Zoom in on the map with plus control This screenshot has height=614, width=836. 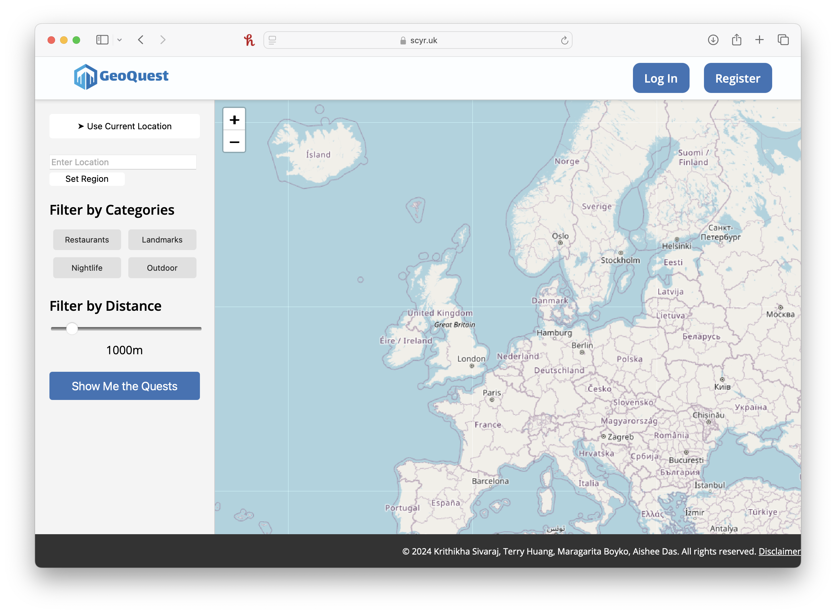click(234, 120)
